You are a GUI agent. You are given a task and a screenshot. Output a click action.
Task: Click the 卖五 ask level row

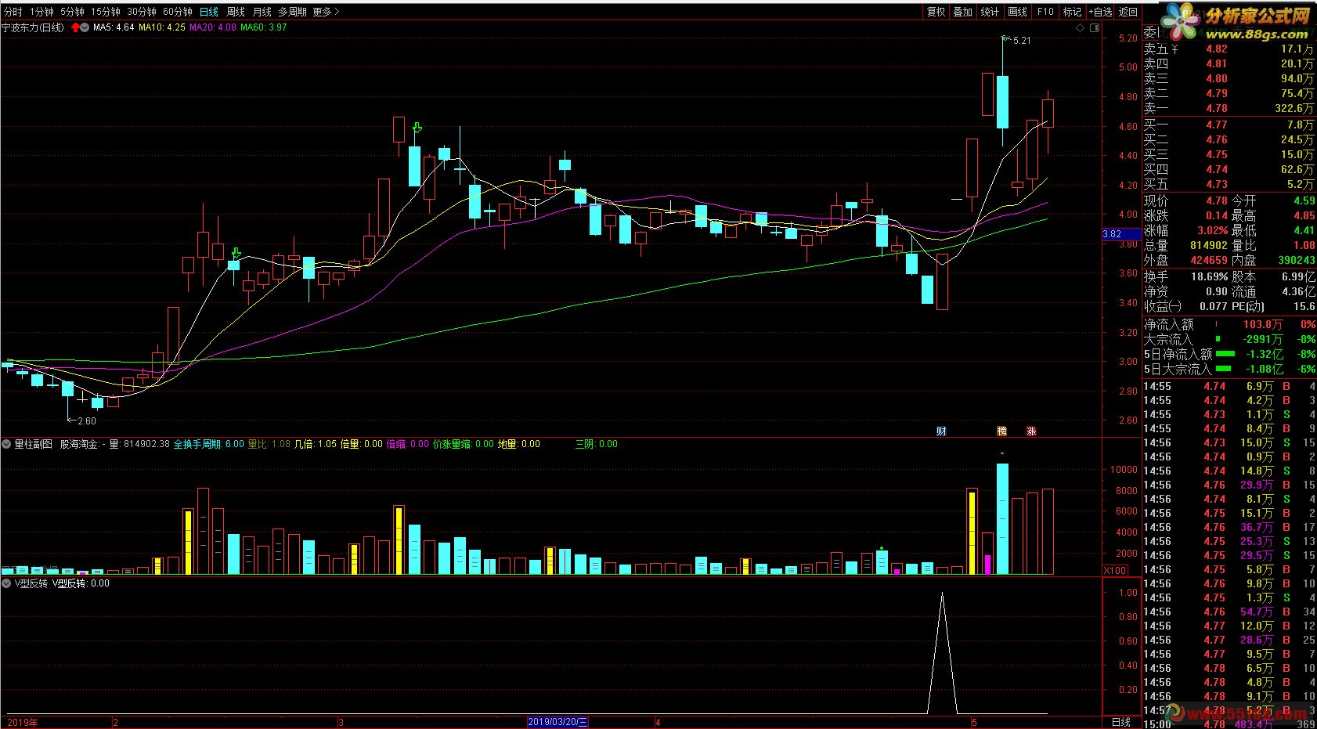pos(1229,49)
